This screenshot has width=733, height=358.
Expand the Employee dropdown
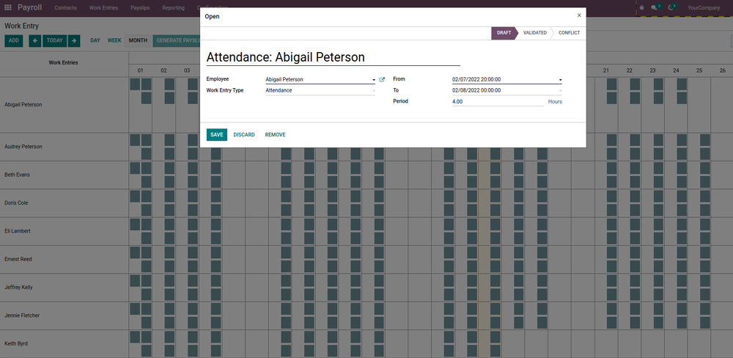pos(374,79)
